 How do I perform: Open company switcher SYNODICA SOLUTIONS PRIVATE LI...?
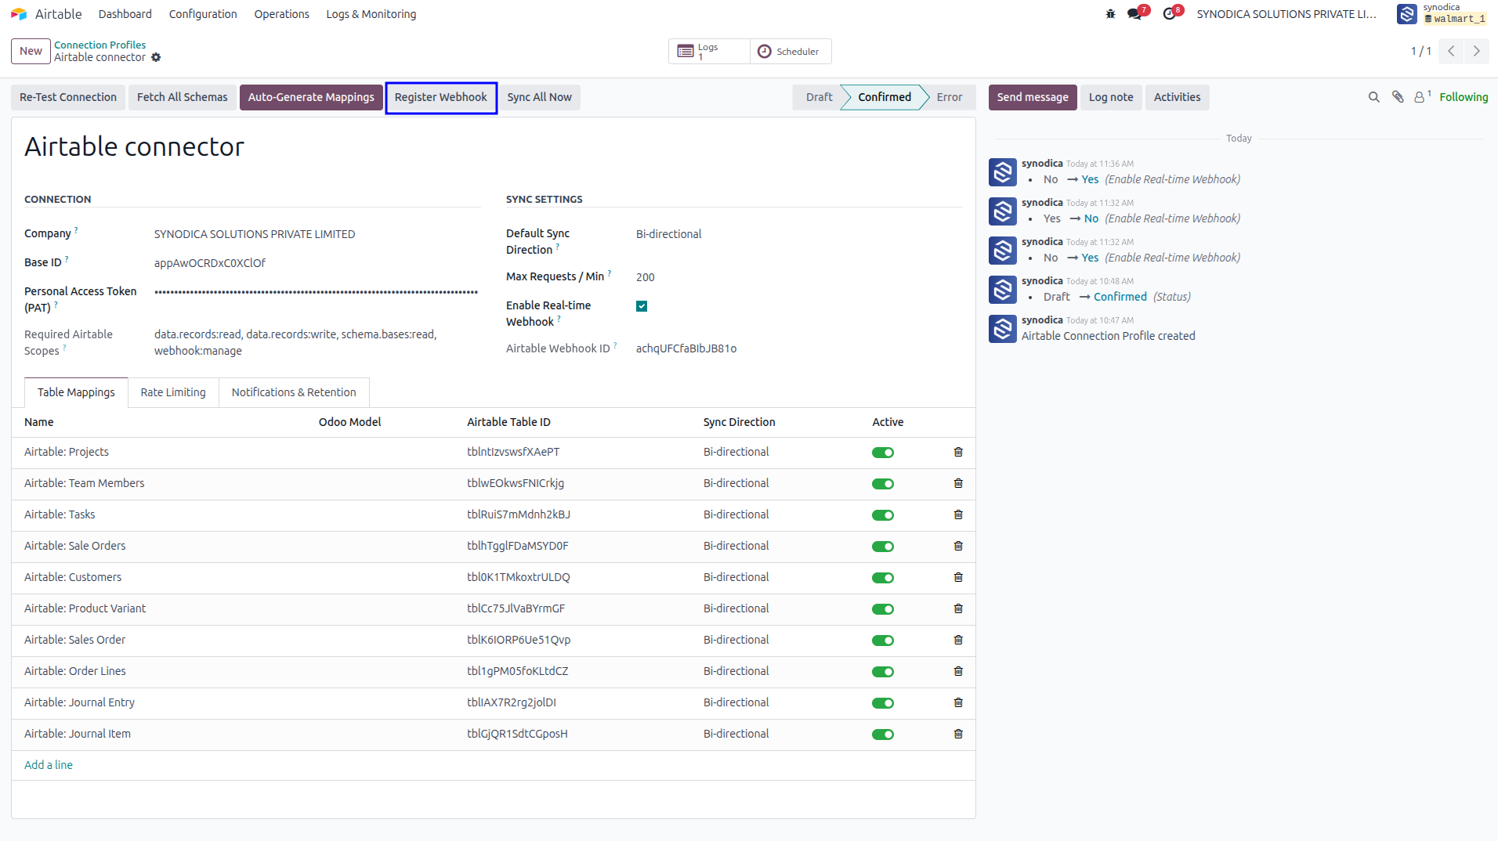coord(1286,14)
